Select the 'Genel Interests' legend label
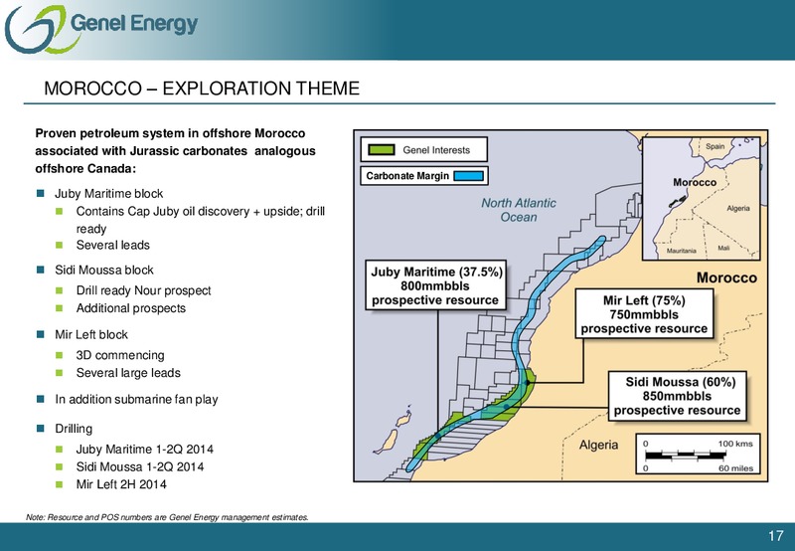This screenshot has height=551, width=795. 436,150
